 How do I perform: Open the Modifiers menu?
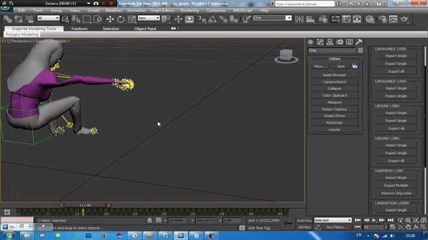[114, 11]
